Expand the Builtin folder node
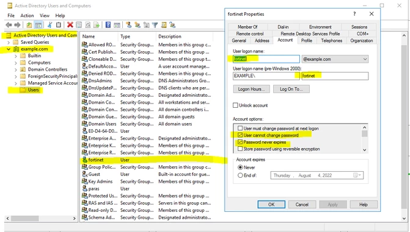The image size is (410, 232). tap(16, 56)
